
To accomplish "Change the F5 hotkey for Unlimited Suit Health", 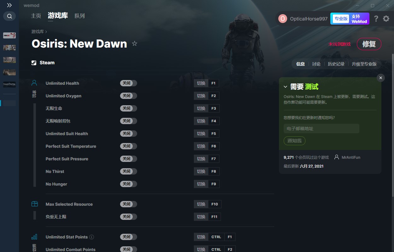I will click(x=214, y=134).
